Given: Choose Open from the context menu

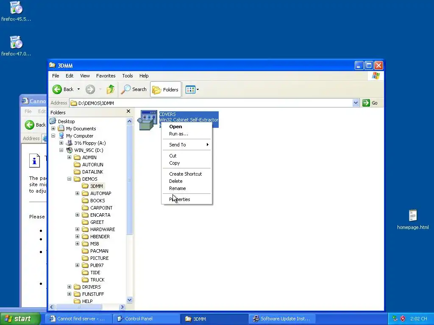Looking at the screenshot, I should [187, 127].
